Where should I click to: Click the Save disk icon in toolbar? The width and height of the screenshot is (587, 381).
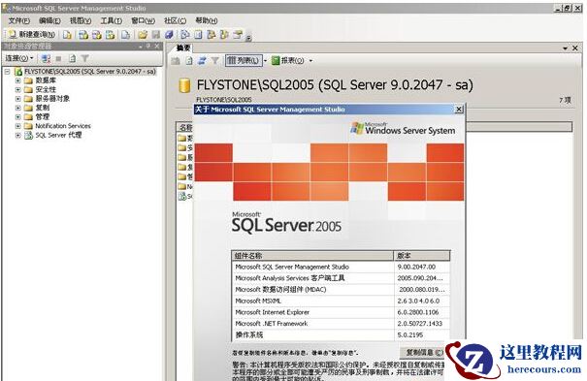pos(156,35)
